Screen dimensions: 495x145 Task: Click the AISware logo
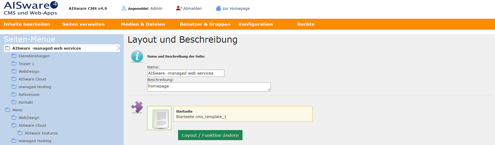[x=31, y=8]
